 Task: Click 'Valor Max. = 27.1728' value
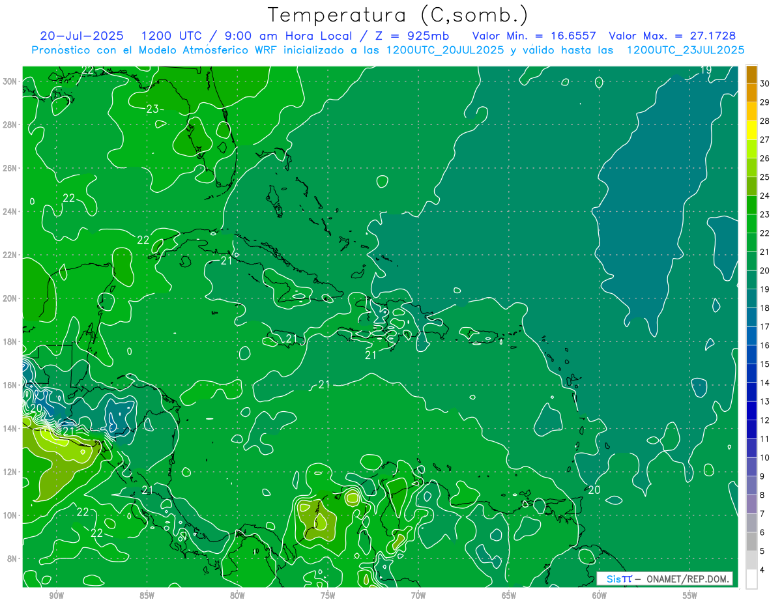pos(673,36)
